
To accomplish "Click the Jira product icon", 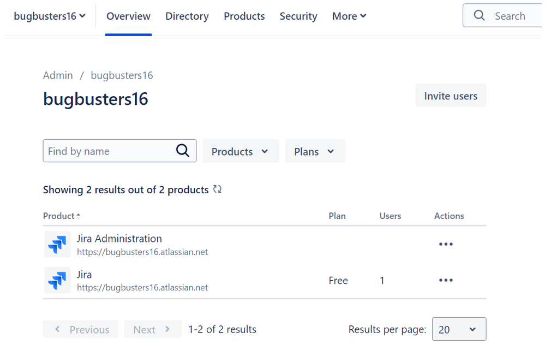I will tap(57, 280).
